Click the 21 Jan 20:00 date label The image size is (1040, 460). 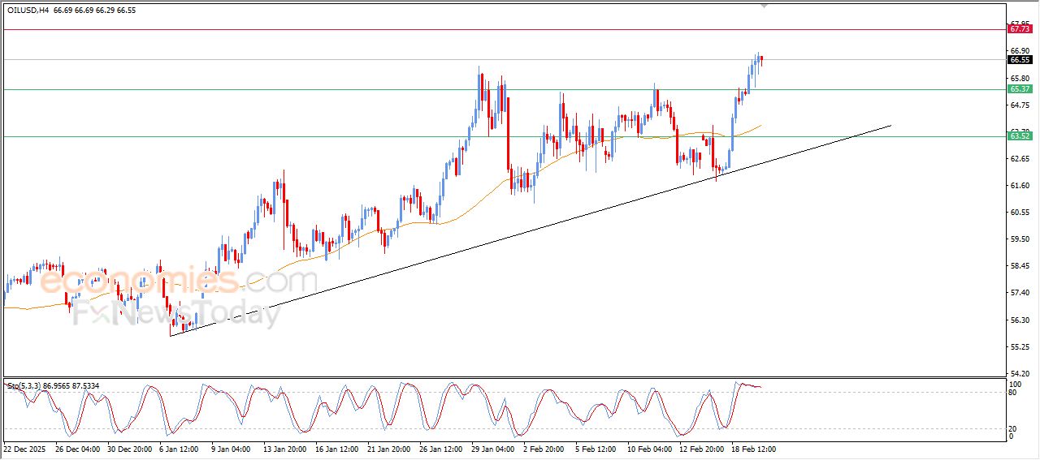pyautogui.click(x=389, y=448)
